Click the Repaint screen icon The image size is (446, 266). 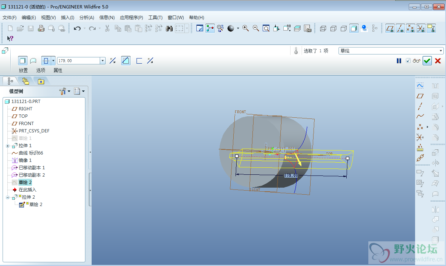coord(200,28)
